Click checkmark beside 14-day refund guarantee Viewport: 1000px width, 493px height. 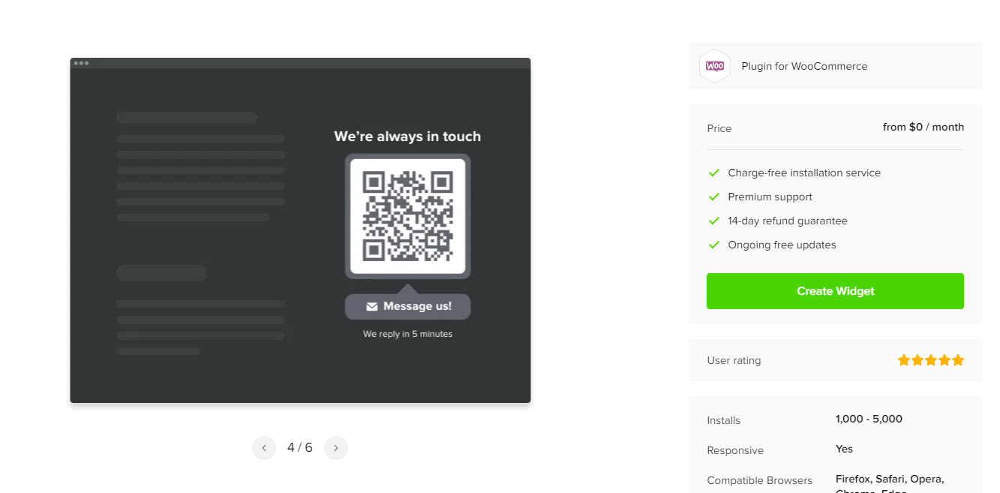tap(713, 221)
